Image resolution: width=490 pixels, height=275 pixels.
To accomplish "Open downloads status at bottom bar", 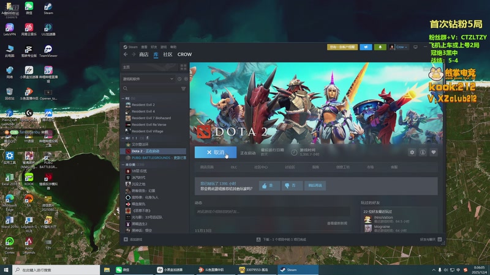I will click(x=281, y=240).
